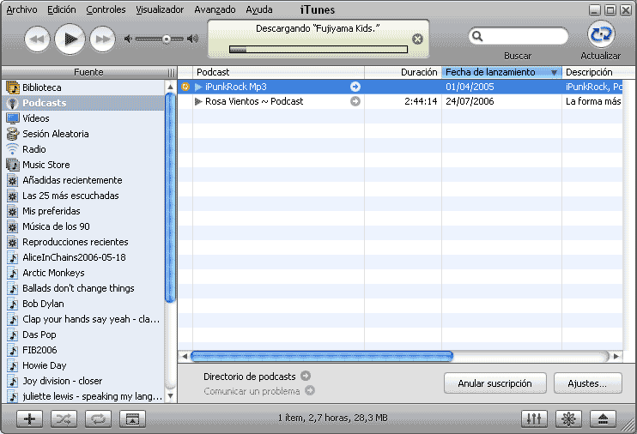637x434 pixels.
Task: Toggle the Fecha de lanzamiento sort arrow
Action: 554,72
